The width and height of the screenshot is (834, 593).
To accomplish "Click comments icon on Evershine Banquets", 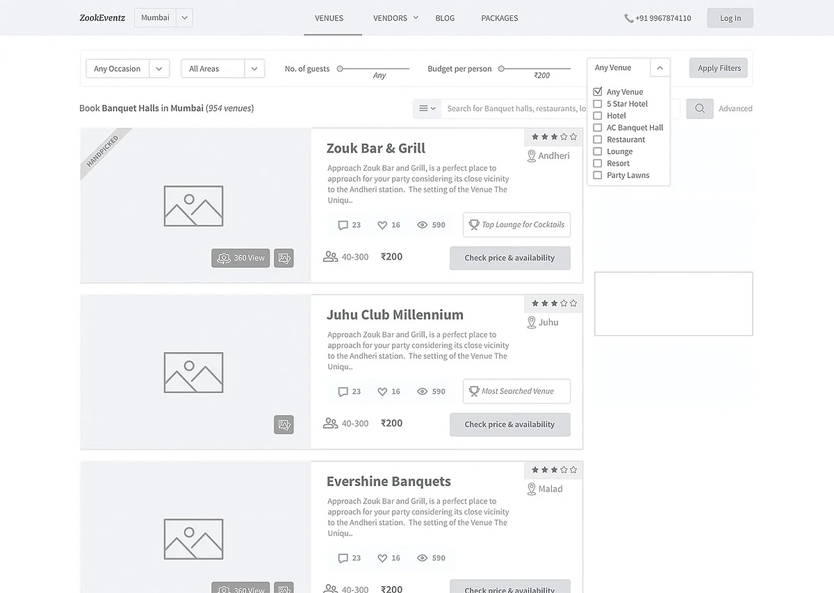I will point(343,558).
